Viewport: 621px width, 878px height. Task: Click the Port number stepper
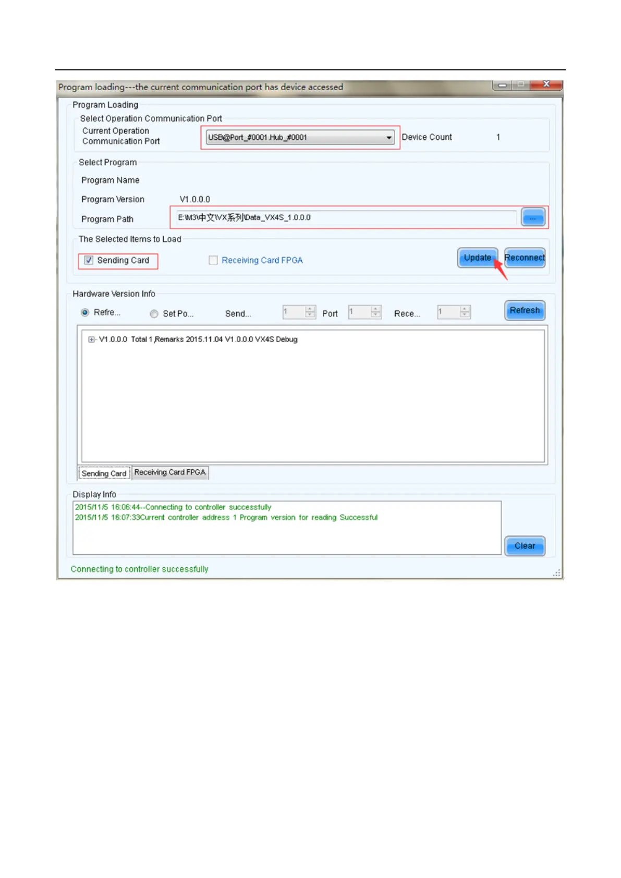click(x=365, y=312)
